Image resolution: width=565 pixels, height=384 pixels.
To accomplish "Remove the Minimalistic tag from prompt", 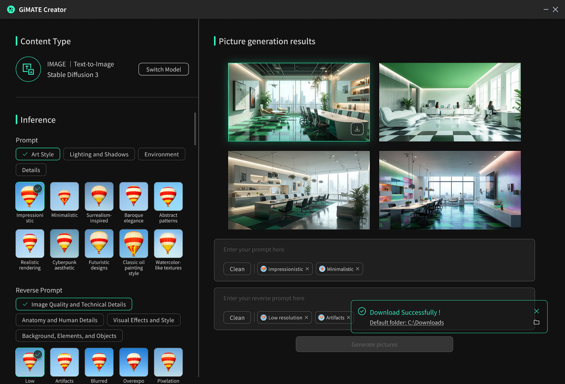I will click(357, 269).
